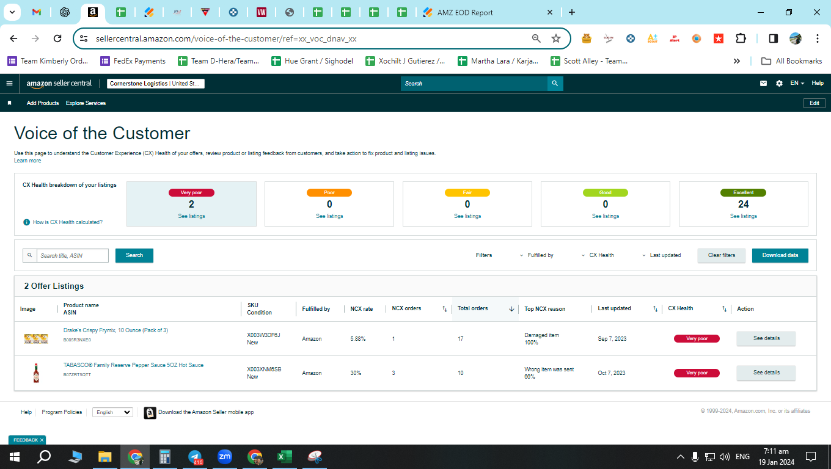Open the Chrome extensions puzzle menu
The width and height of the screenshot is (831, 469).
point(741,38)
